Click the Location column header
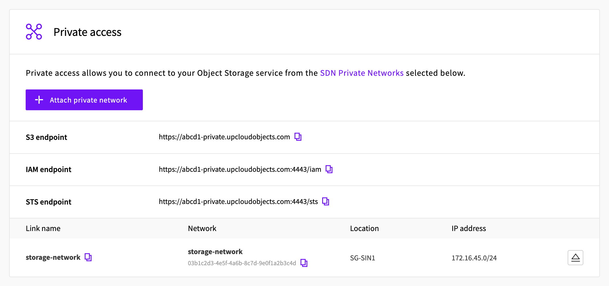 pyautogui.click(x=364, y=228)
